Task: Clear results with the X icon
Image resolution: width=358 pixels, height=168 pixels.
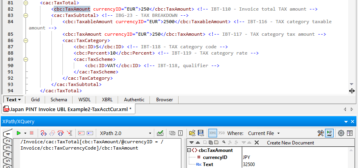Action: (x=257, y=142)
